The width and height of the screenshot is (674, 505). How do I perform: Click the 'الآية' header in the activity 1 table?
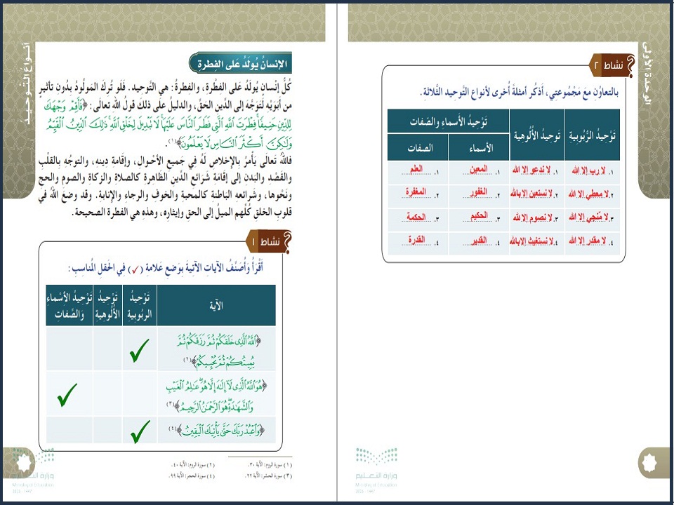(x=216, y=305)
